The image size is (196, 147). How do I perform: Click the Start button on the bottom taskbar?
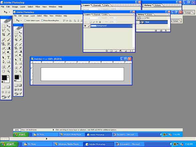click(9, 144)
